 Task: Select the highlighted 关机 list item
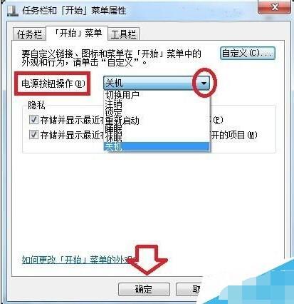click(x=157, y=146)
